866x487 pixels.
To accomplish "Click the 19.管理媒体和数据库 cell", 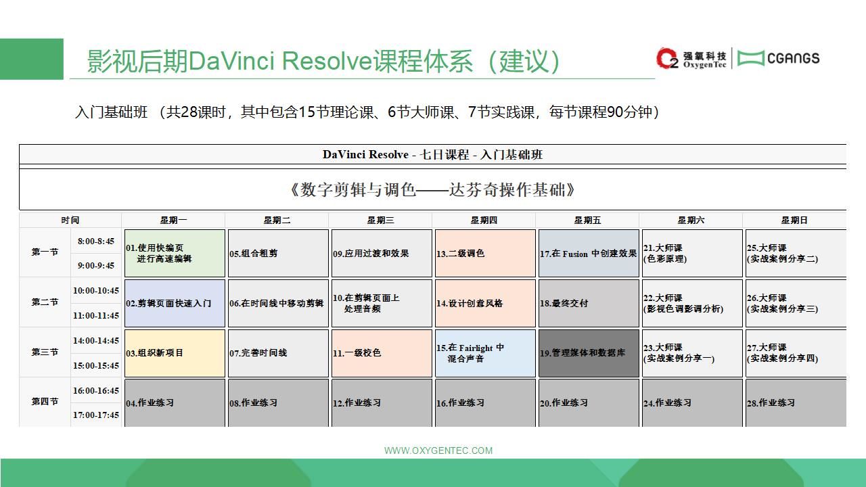I will pos(589,353).
